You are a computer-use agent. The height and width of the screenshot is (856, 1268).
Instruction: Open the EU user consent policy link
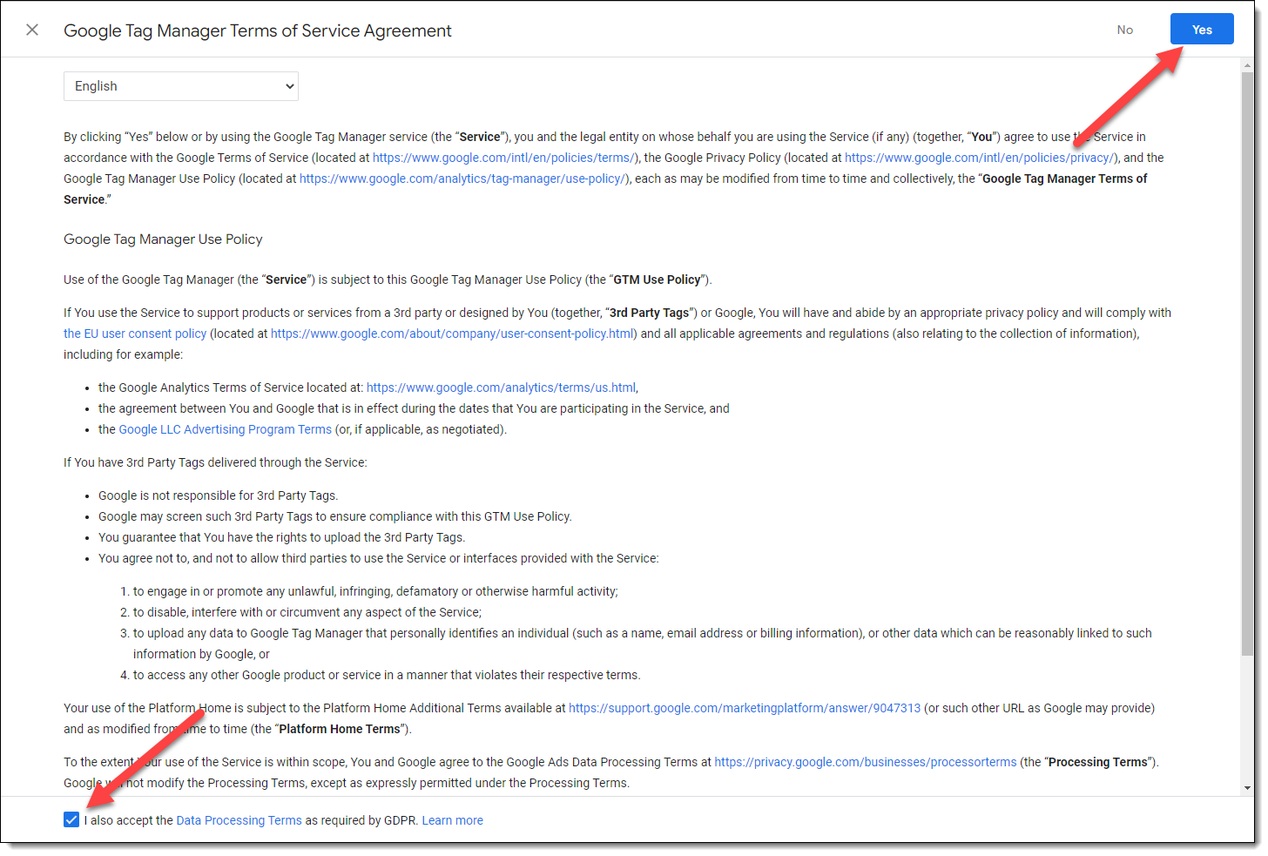pos(135,334)
